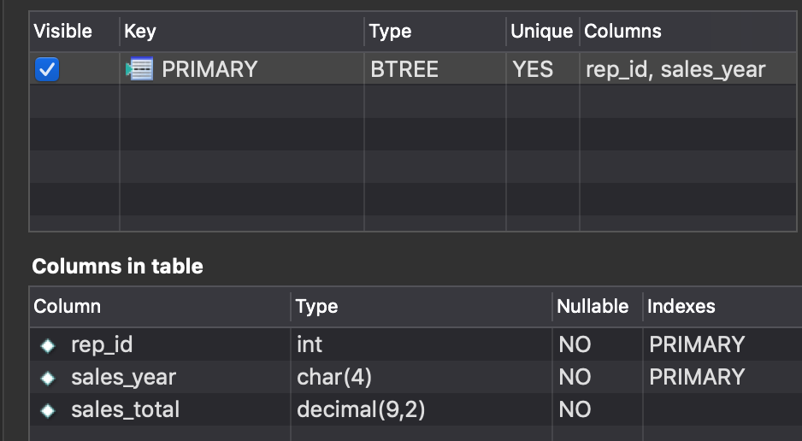
Task: Select the sales_total column diamond icon
Action: coord(48,411)
